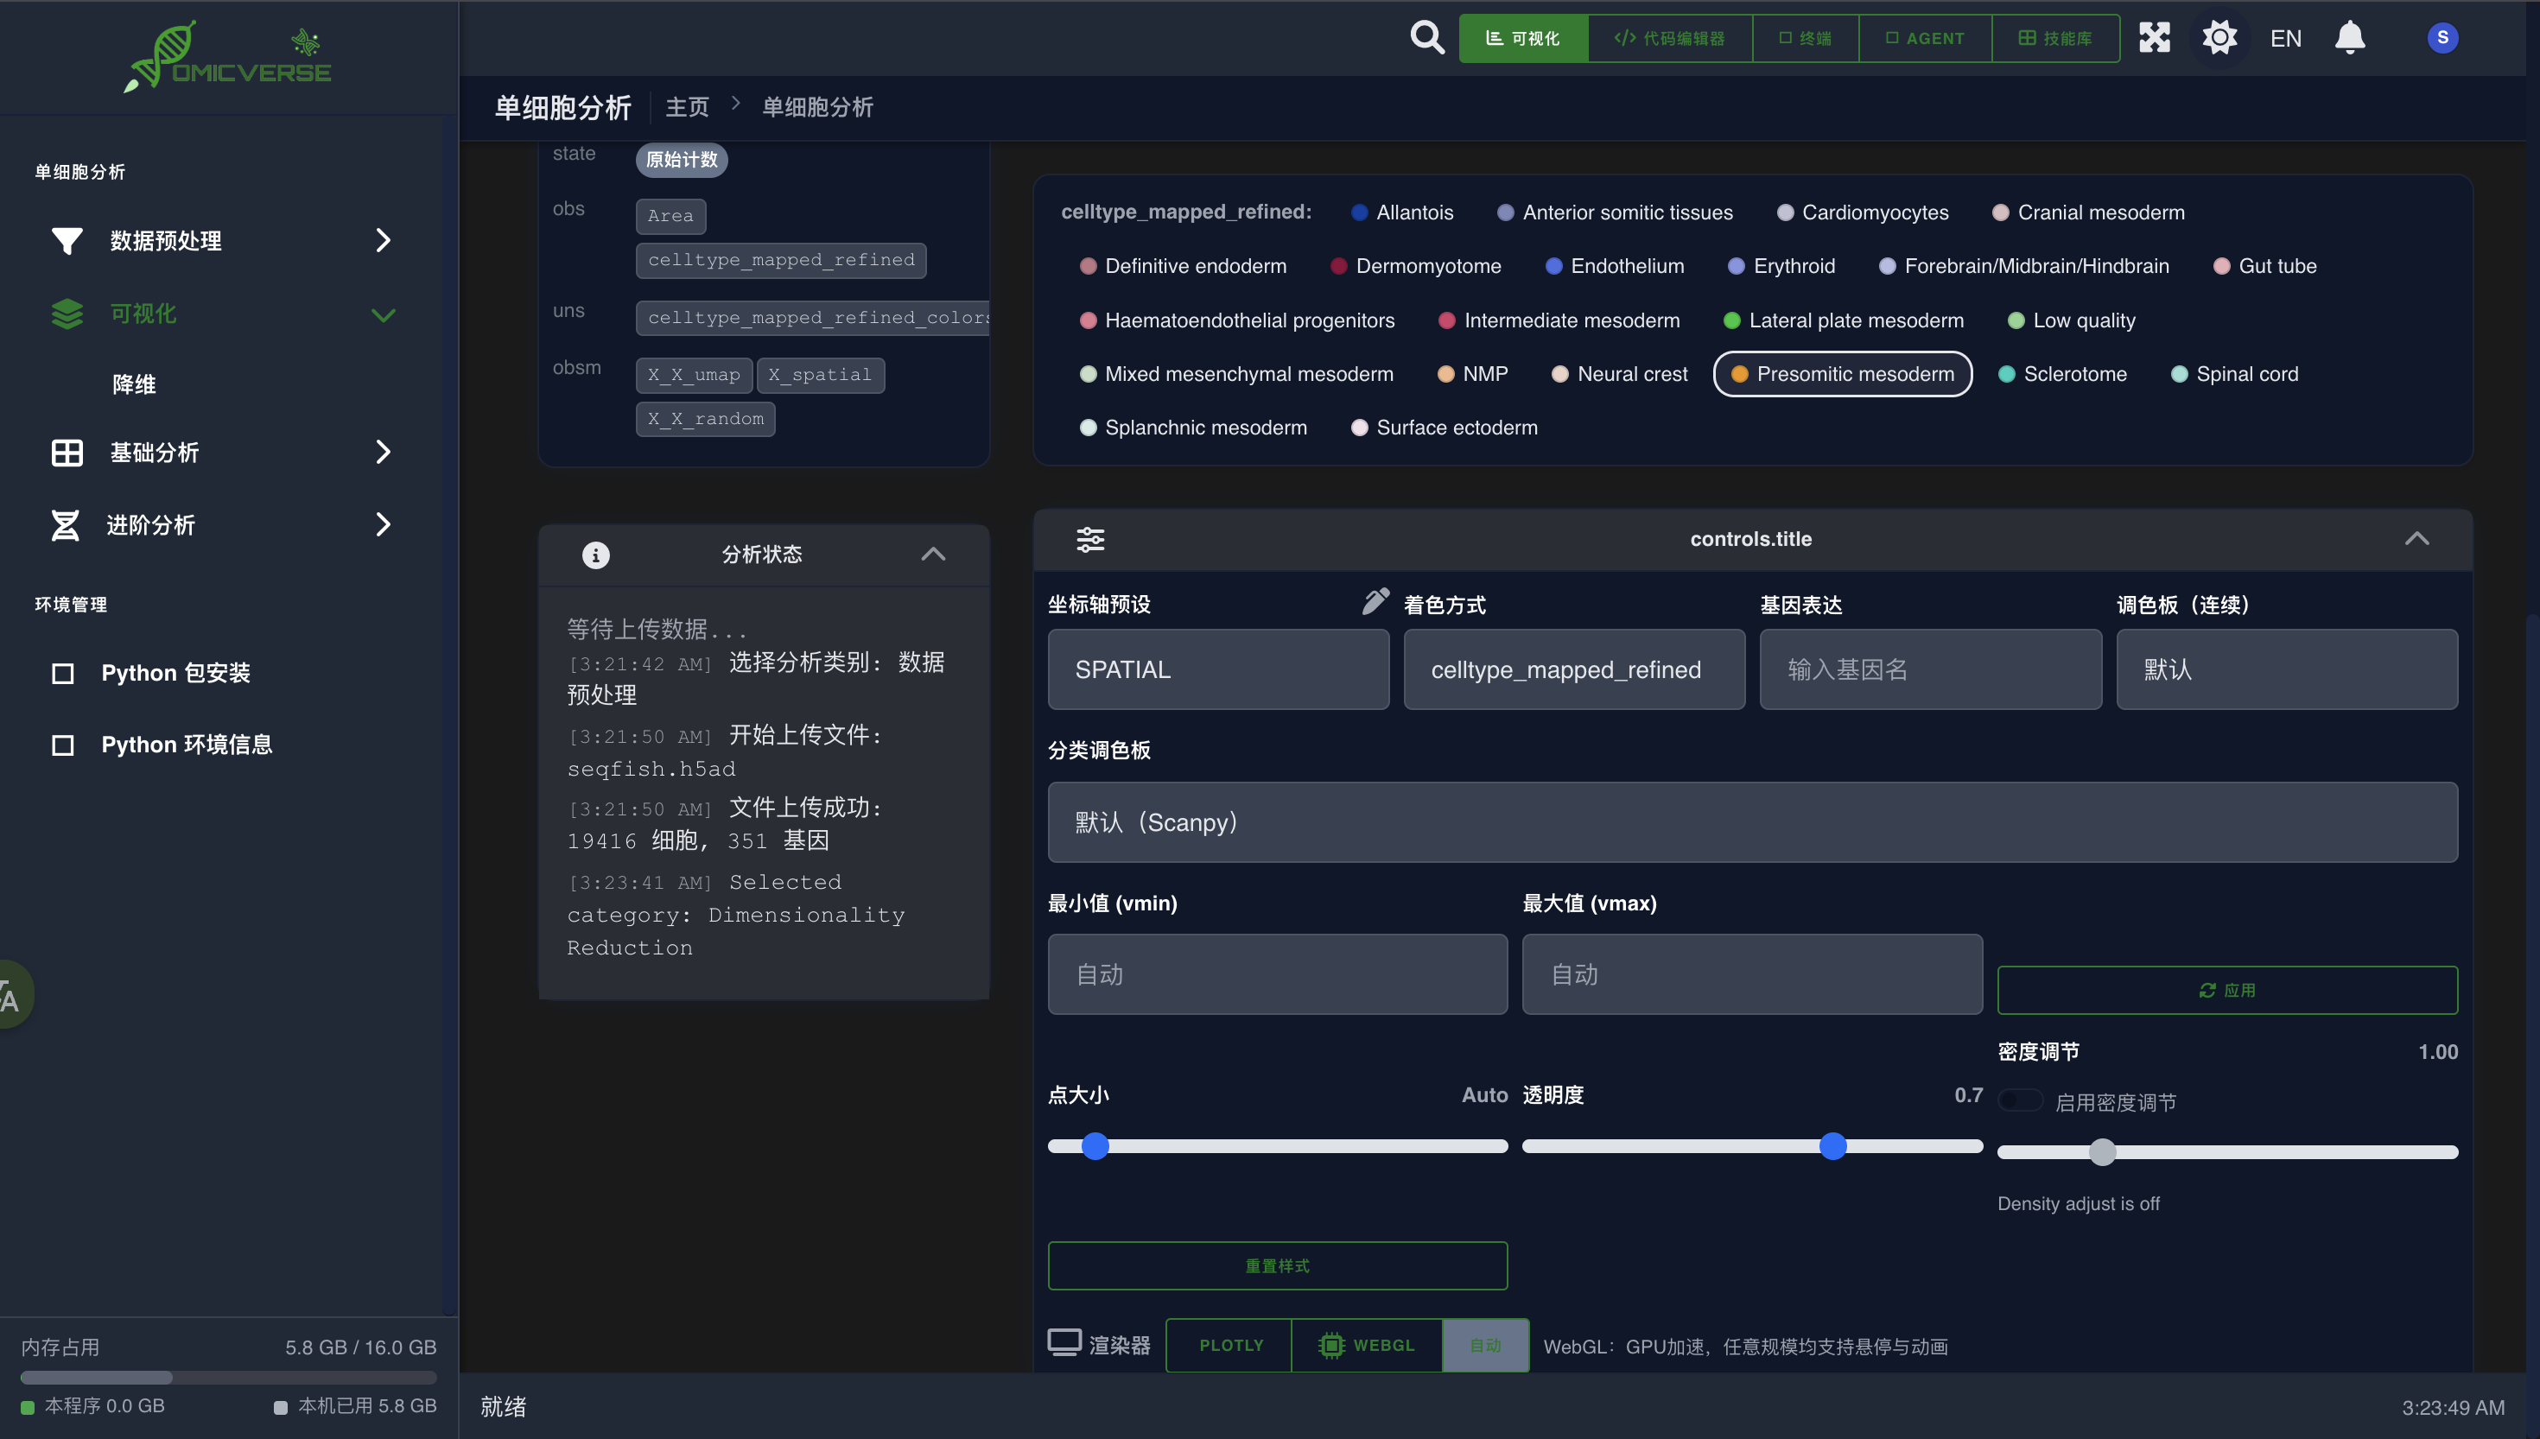Image resolution: width=2540 pixels, height=1439 pixels.
Task: Click the 重置样式 button
Action: pyautogui.click(x=1277, y=1265)
